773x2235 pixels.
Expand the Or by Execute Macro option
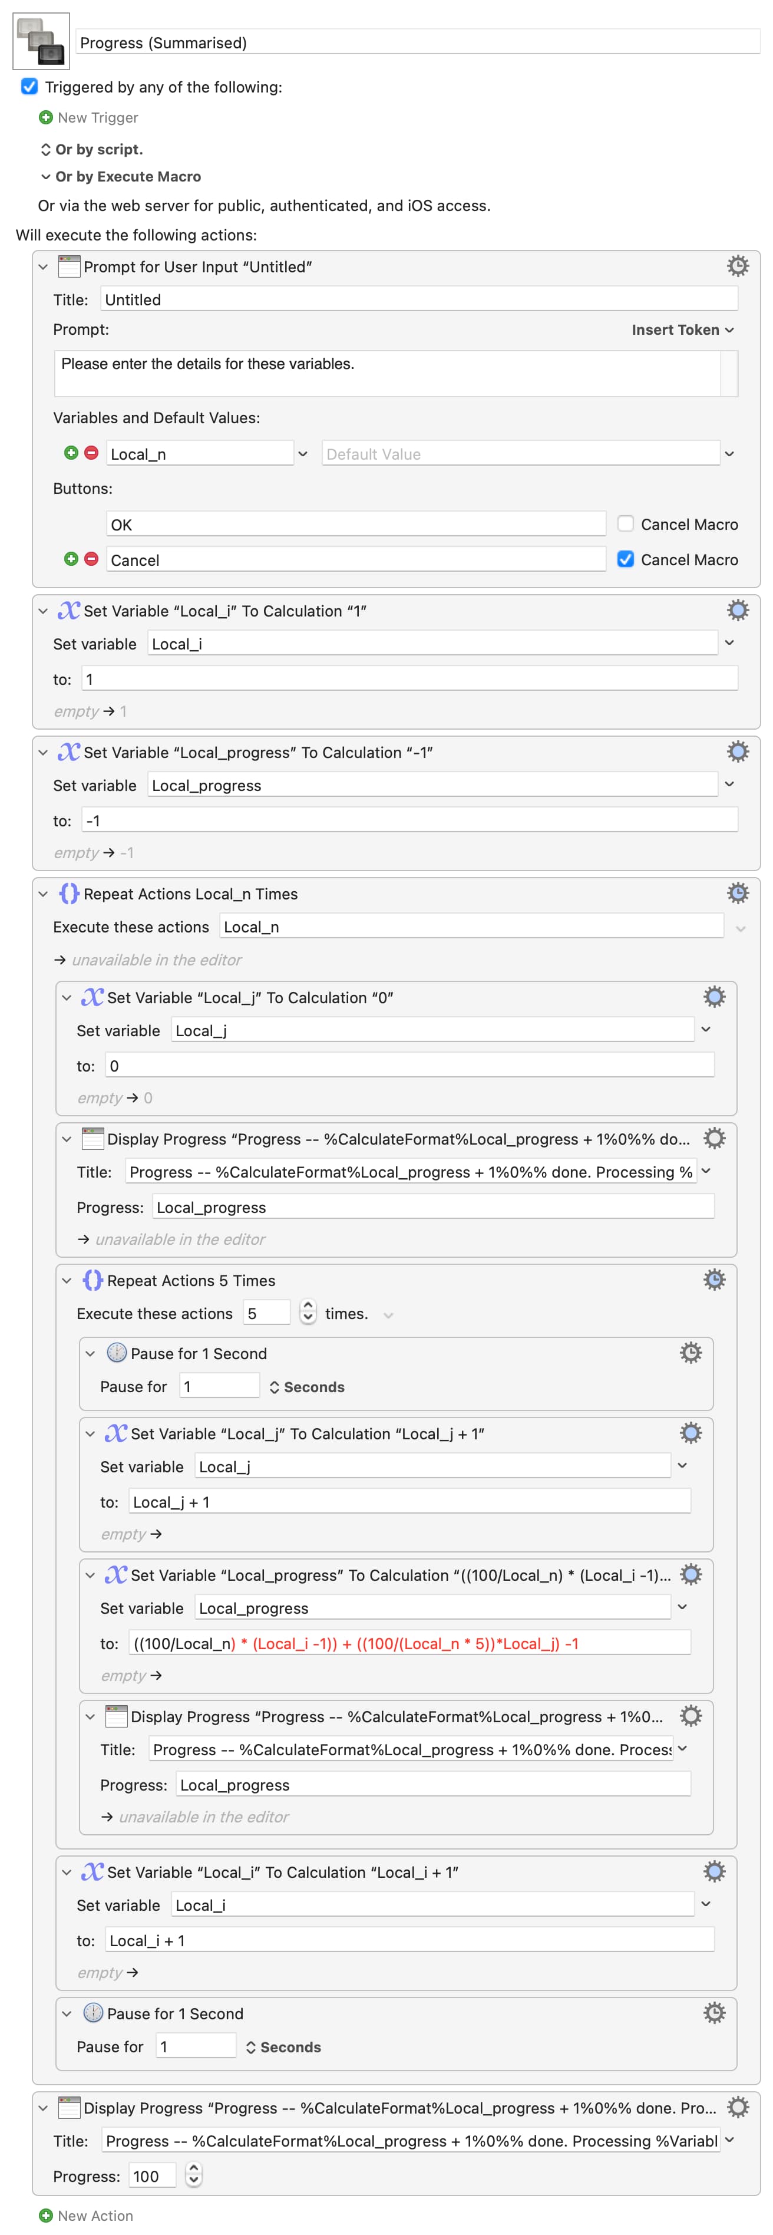tap(46, 176)
